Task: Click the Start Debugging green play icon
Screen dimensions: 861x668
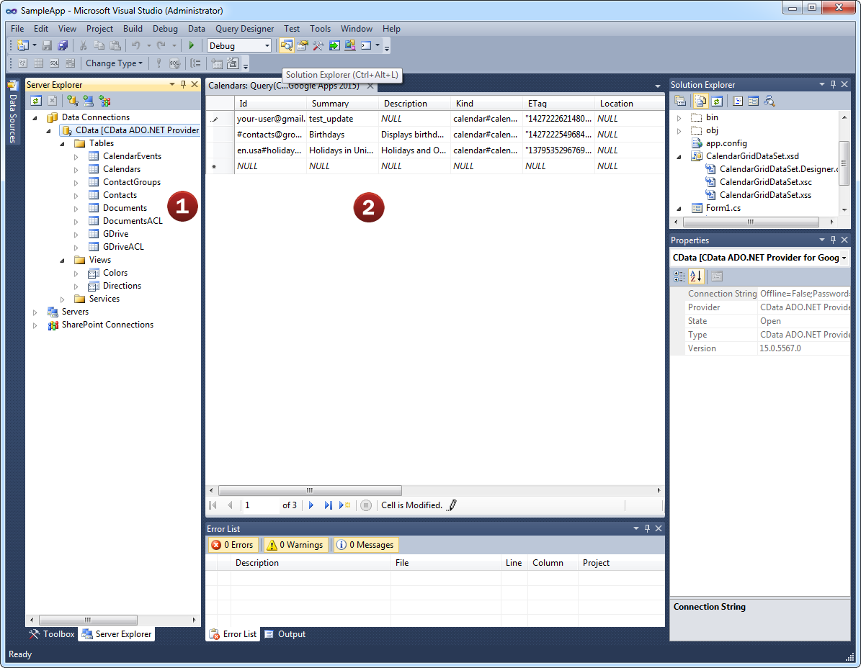Action: point(192,45)
